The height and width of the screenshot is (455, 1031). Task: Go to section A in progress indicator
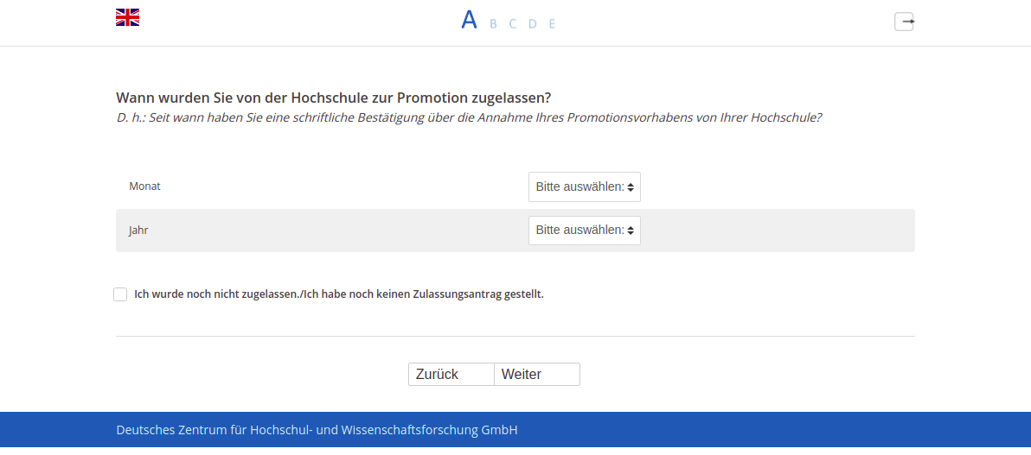469,21
